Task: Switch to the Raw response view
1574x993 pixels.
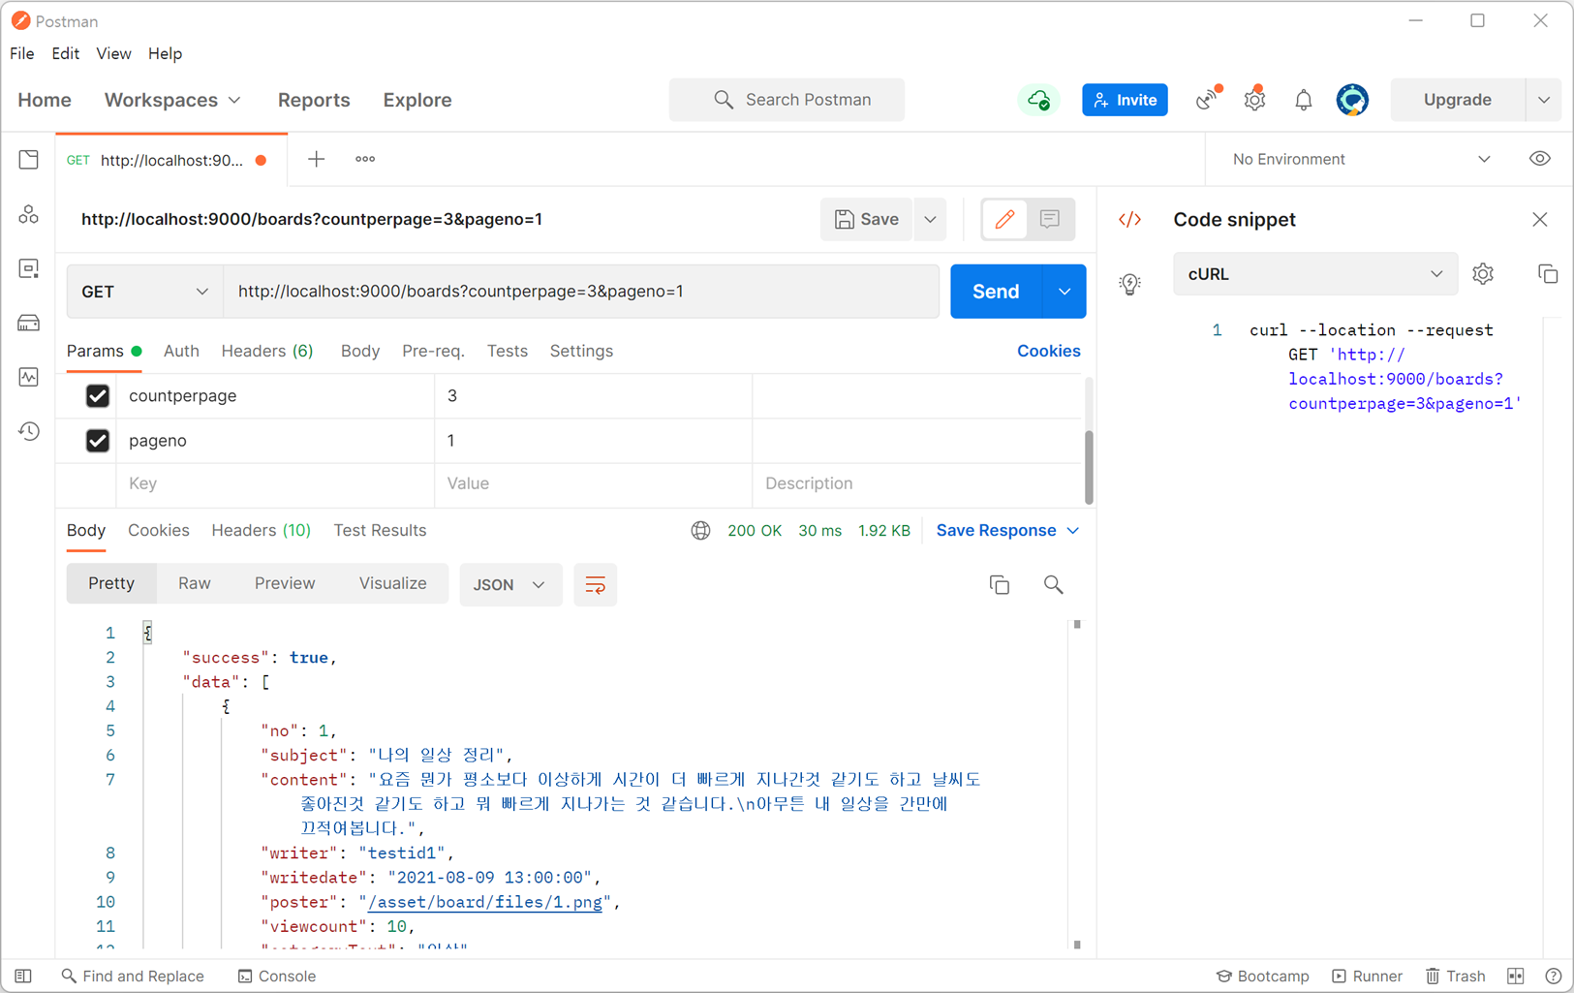Action: point(194,583)
